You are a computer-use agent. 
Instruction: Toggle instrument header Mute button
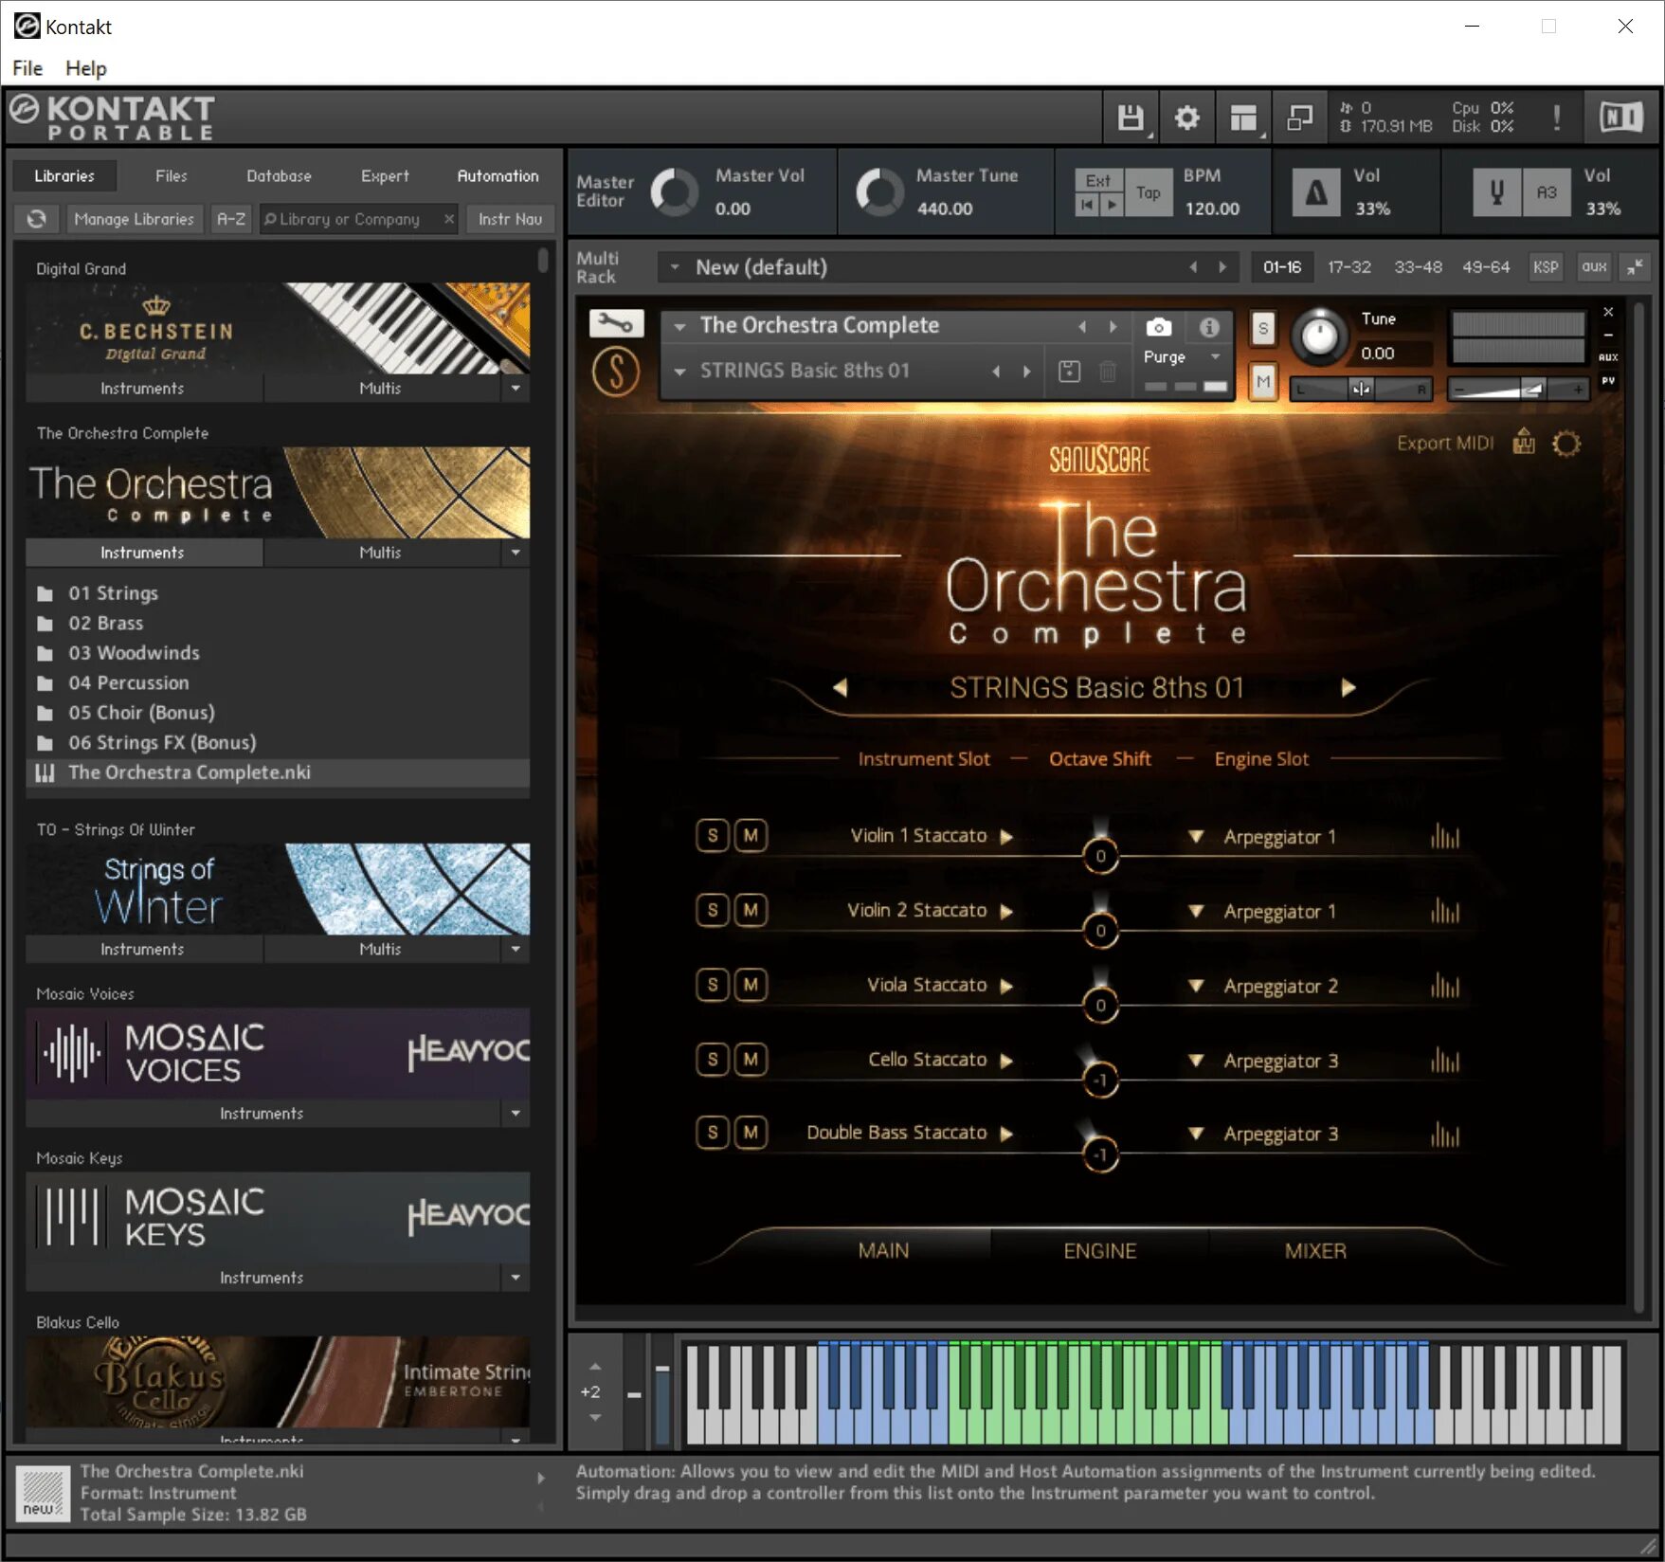[x=1262, y=383]
